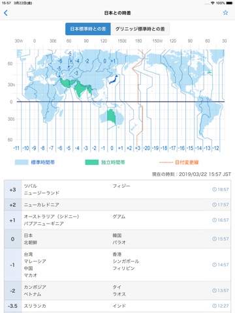The image size is (235, 313).
Task: Select 中国 entry
Action: point(28,268)
